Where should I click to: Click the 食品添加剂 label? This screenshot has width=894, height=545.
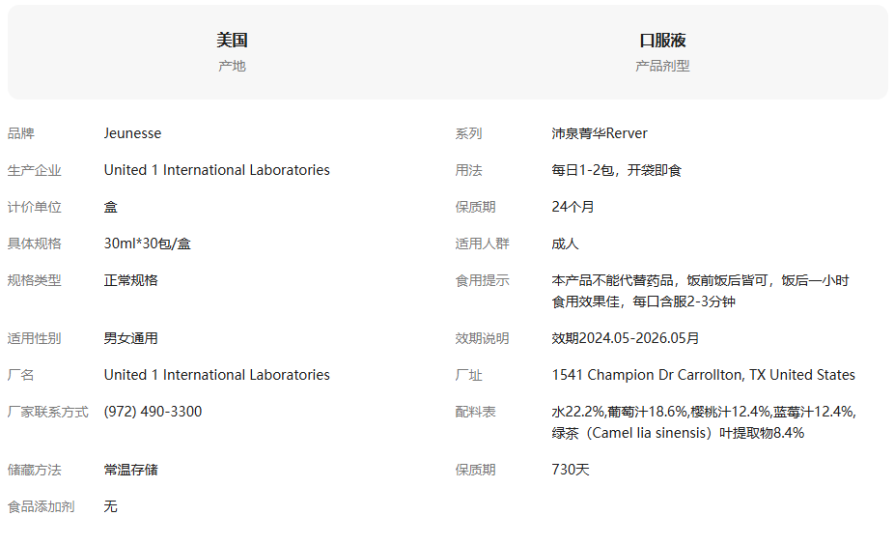[41, 506]
